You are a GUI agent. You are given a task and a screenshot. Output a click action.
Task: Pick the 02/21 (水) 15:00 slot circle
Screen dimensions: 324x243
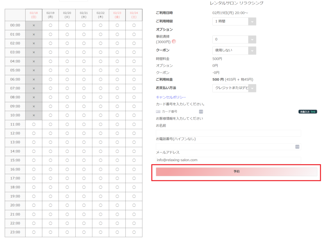click(x=84, y=160)
